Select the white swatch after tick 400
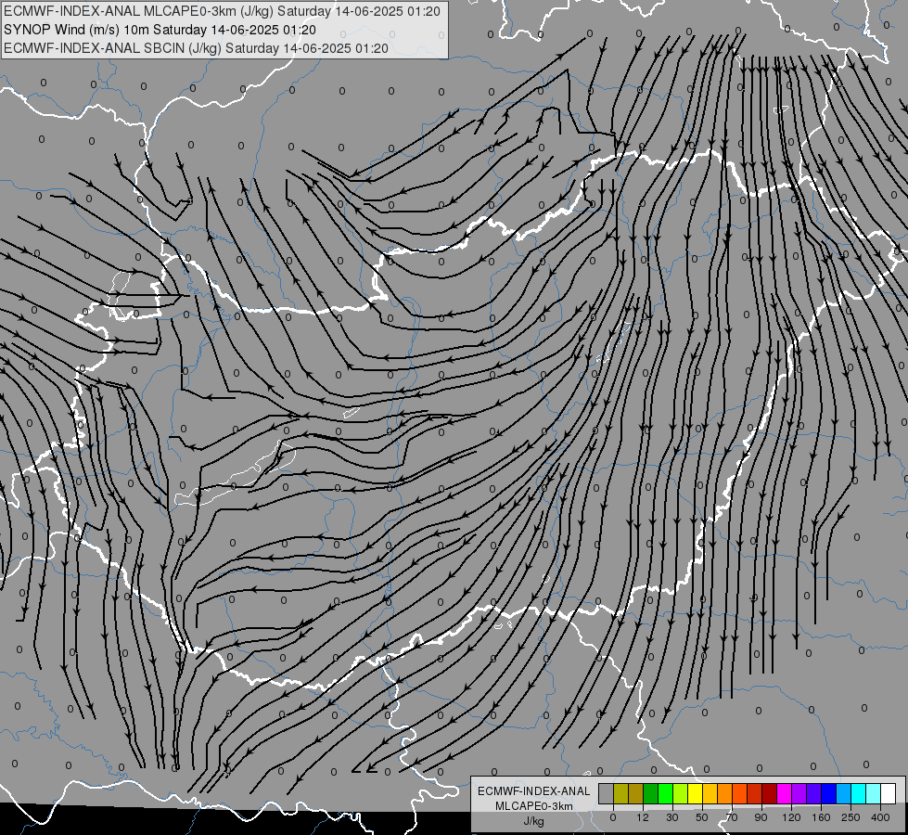Viewport: 908px width, 835px height. (x=889, y=794)
